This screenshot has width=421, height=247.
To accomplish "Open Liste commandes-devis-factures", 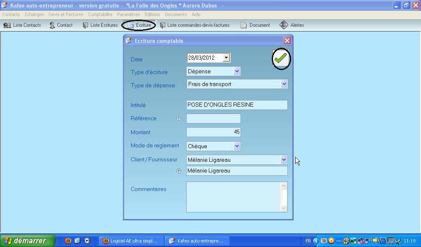I will click(194, 25).
